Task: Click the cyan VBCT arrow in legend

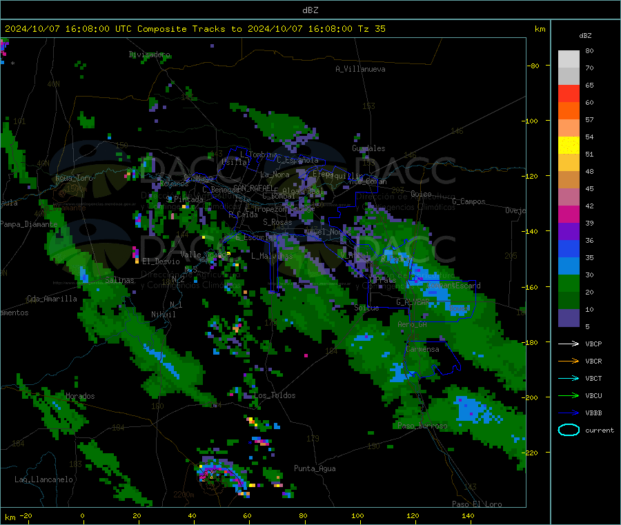Action: click(x=569, y=378)
